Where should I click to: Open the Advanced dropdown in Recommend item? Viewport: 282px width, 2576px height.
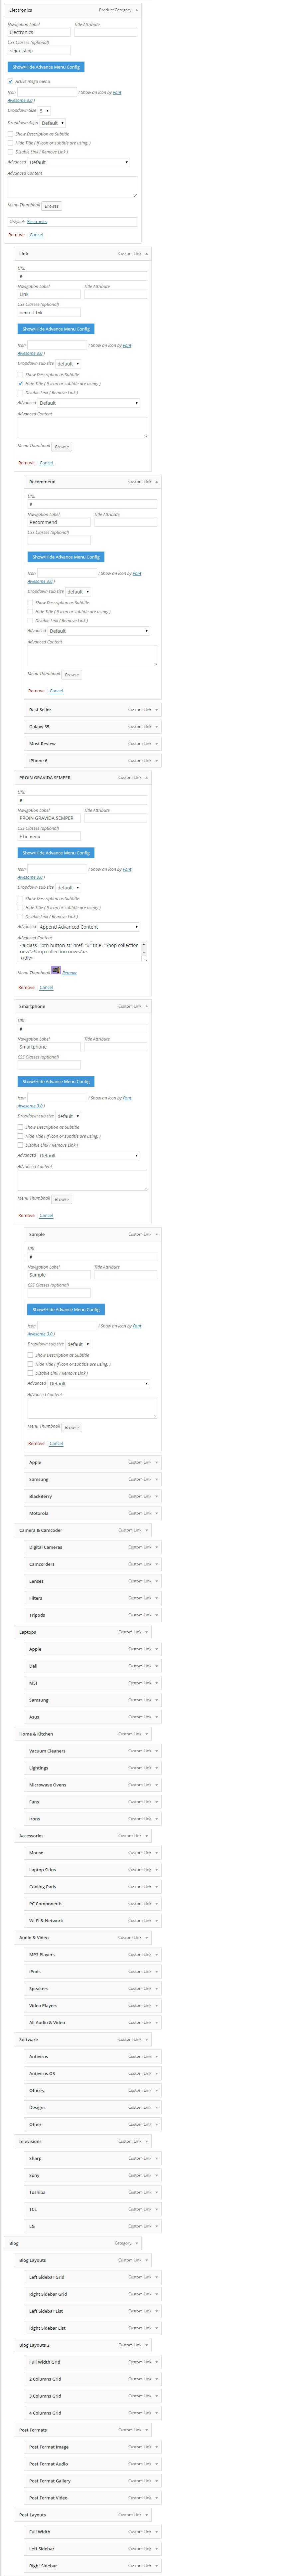pos(99,631)
